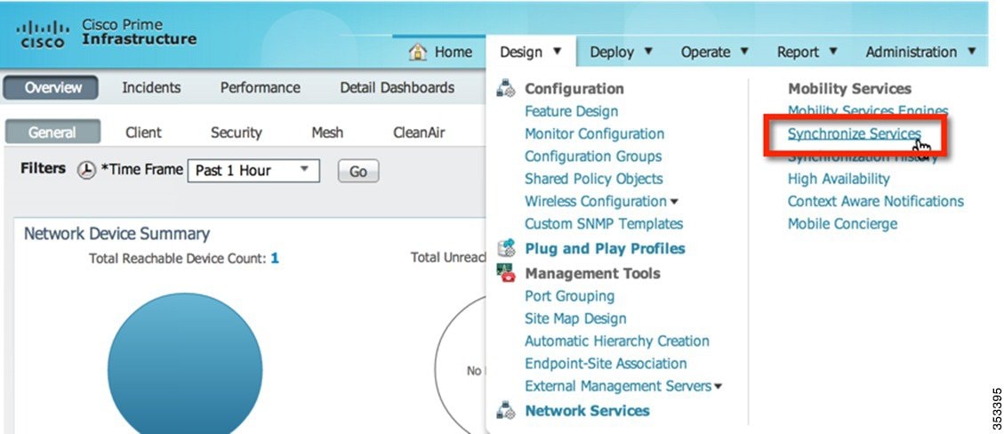Viewport: 1004px width, 434px height.
Task: Click the Deploy menu dropdown arrow
Action: pos(648,52)
